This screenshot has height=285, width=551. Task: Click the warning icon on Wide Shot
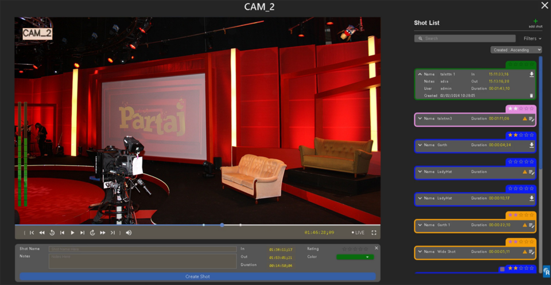pyautogui.click(x=525, y=252)
